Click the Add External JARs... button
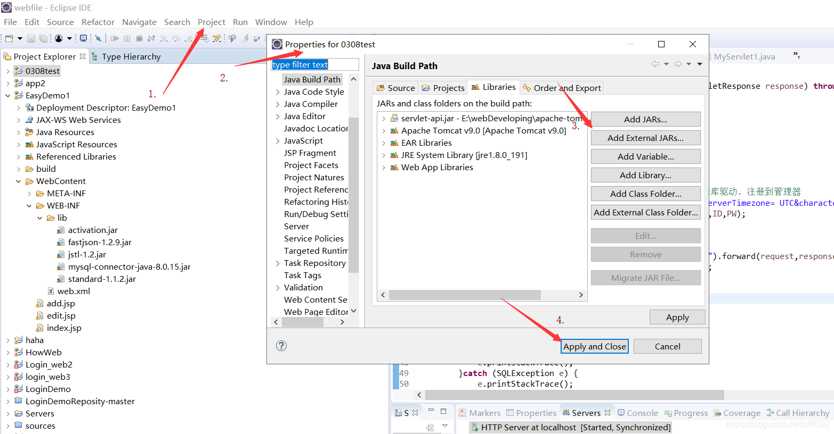This screenshot has height=434, width=834. (645, 138)
